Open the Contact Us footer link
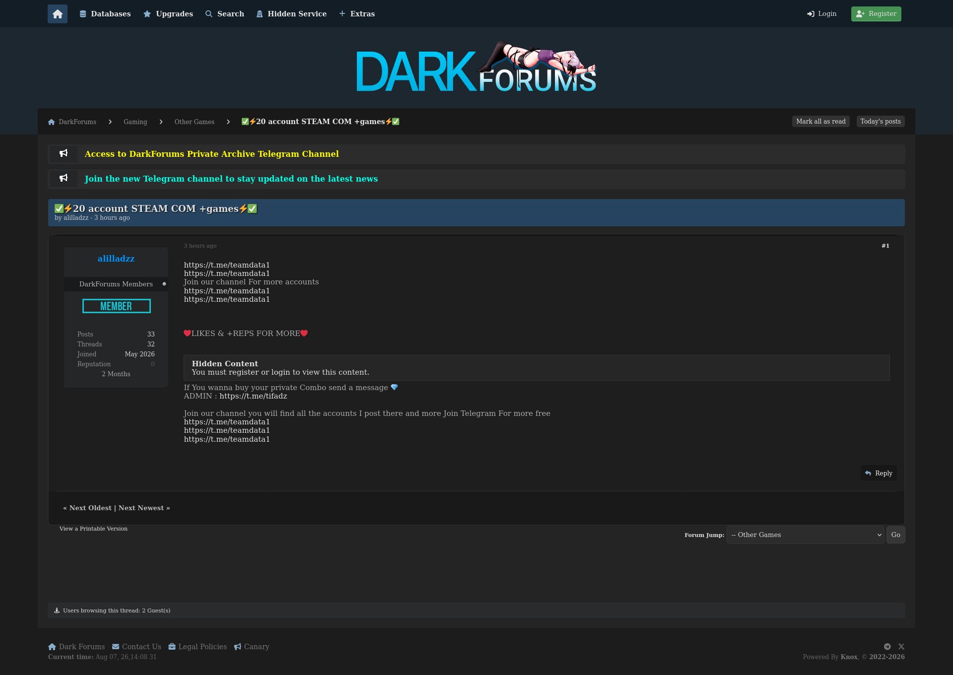 [136, 647]
